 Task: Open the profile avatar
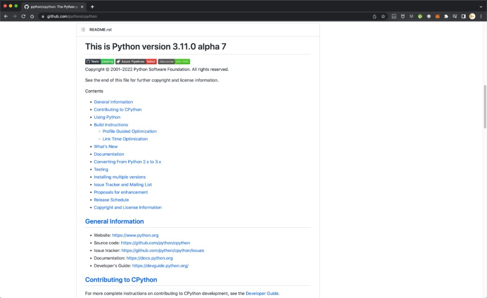pos(472,16)
